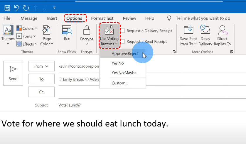Click the Save icon in quick access toolbar
Image resolution: width=246 pixels, height=144 pixels.
[7, 8]
